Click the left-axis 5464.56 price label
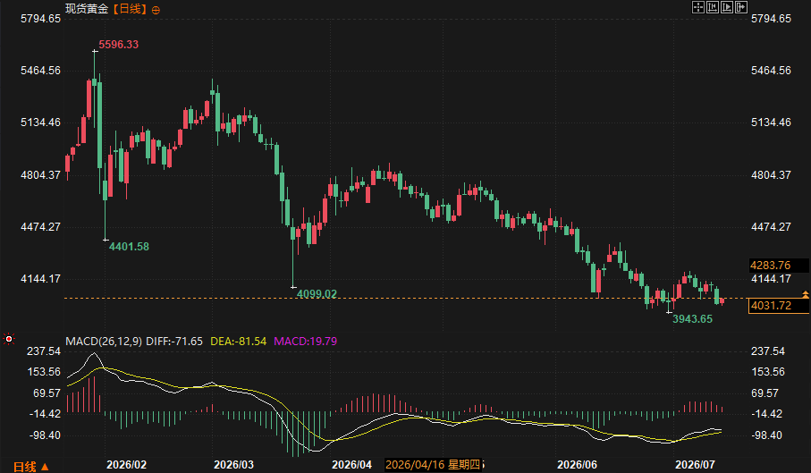Image resolution: width=811 pixels, height=473 pixels. (40, 71)
